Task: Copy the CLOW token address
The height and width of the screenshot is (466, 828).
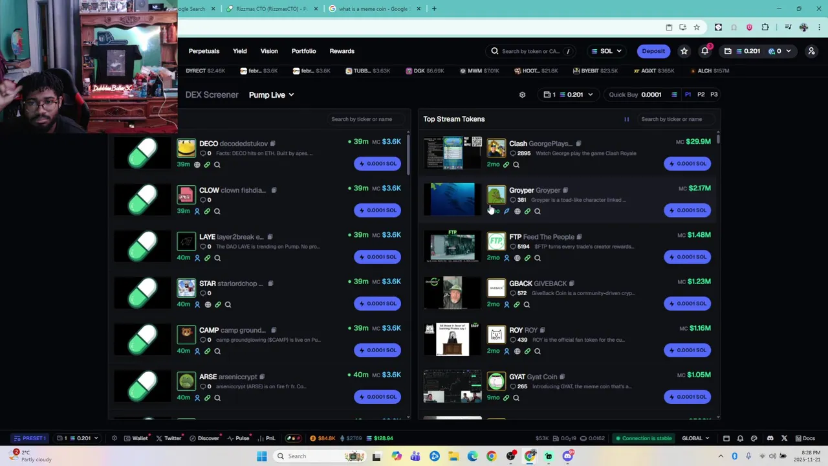Action: pos(274,190)
